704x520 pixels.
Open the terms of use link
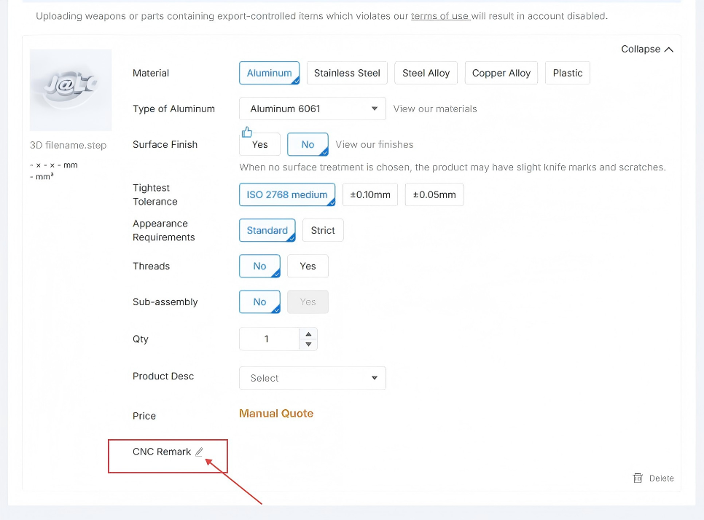(x=440, y=16)
